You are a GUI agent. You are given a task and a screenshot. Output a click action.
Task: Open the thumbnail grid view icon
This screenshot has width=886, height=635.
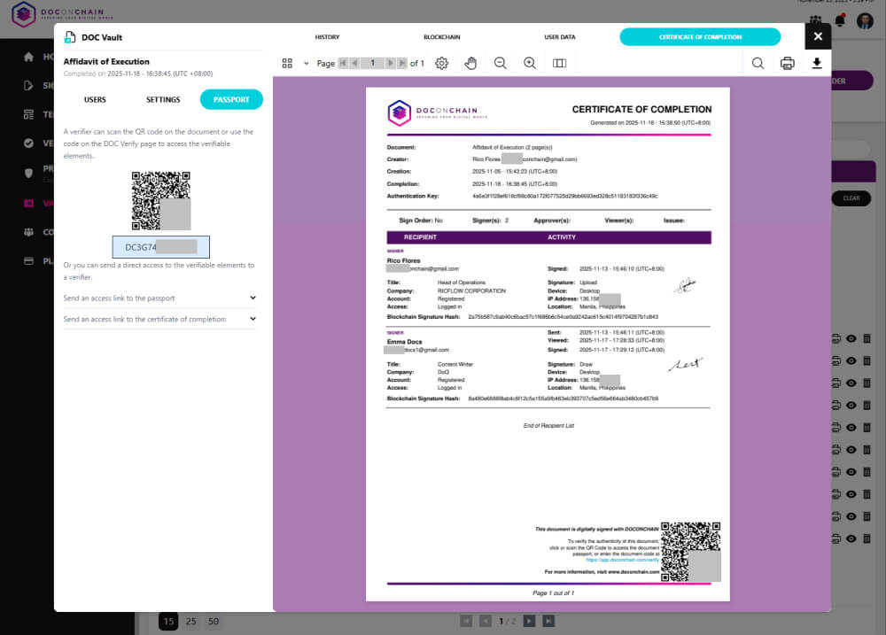287,63
